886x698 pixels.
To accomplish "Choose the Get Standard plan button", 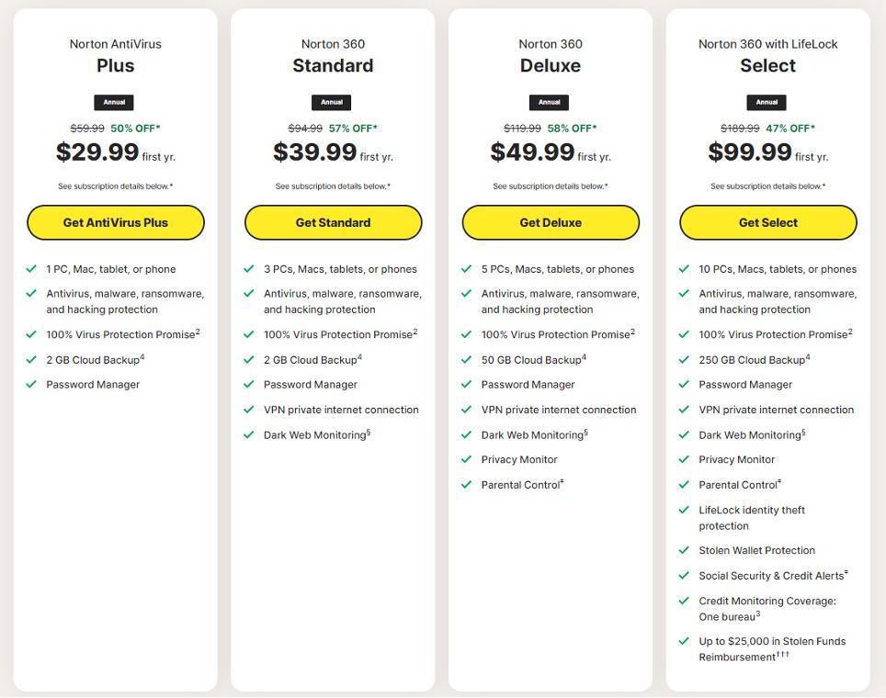I will (x=333, y=222).
